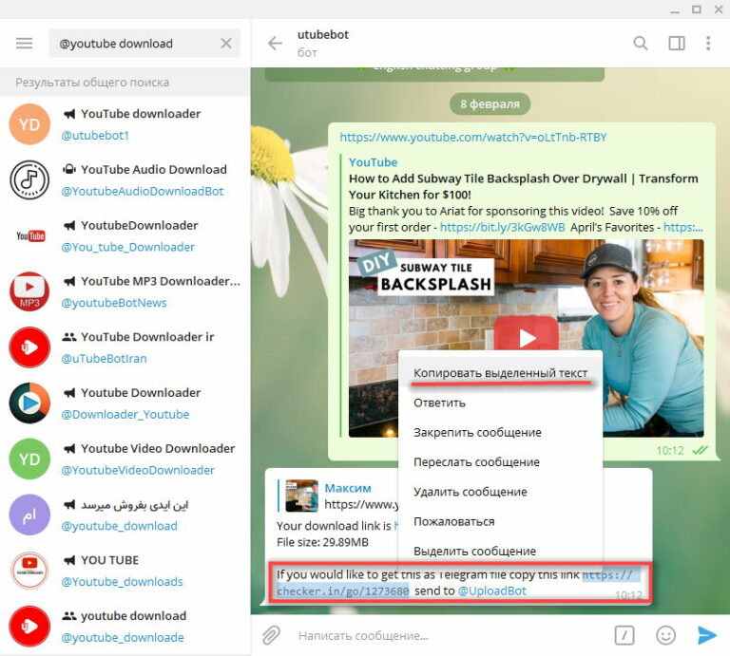Open the checker.in/go/1273680 link
The width and height of the screenshot is (730, 656).
point(342,591)
